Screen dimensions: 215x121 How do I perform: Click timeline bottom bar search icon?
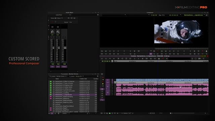[133, 113]
